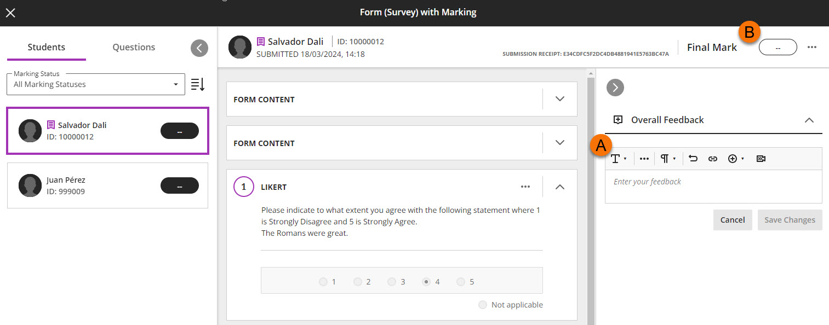Collapse the student list panel arrow

coord(199,48)
